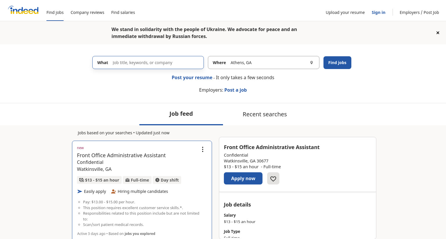Focus the What job title field
This screenshot has height=239, width=446.
[x=148, y=63]
